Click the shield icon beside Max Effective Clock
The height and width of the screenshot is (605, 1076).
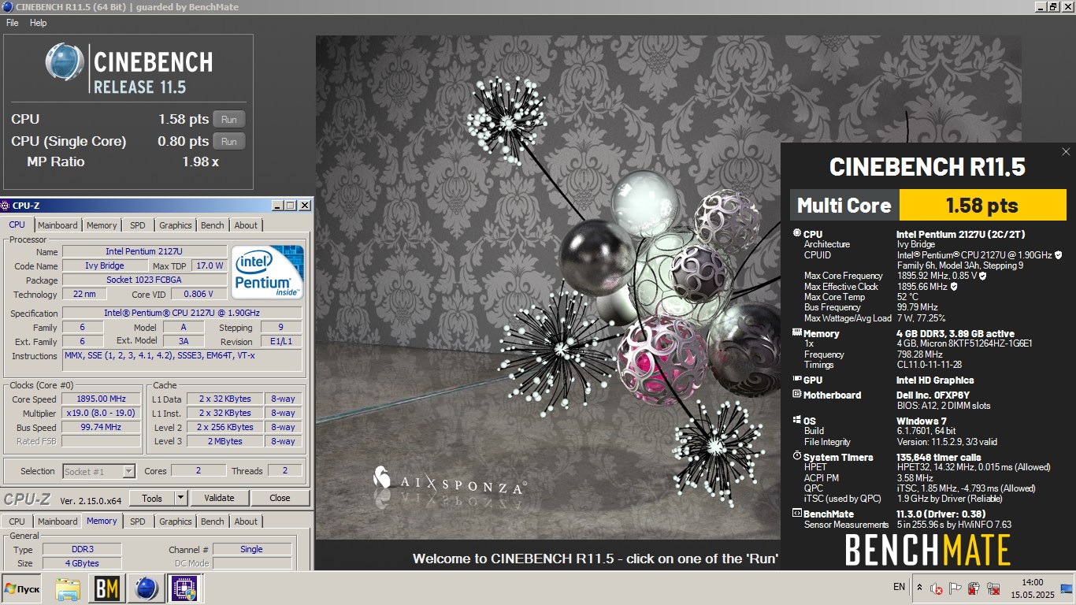click(954, 287)
